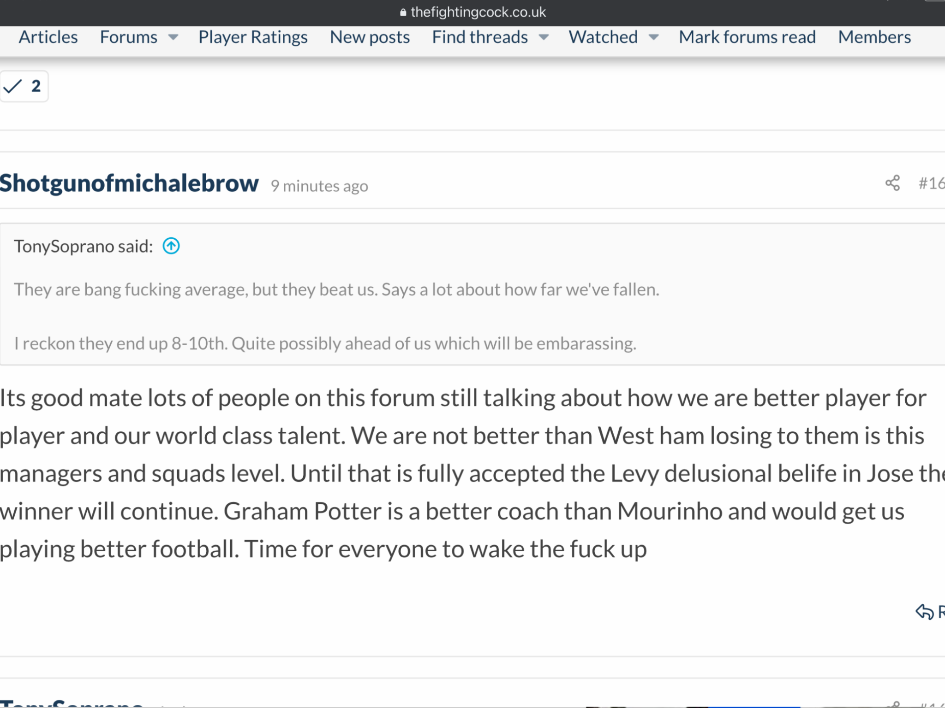This screenshot has width=945, height=708.
Task: Toggle the checkmark reaction showing 2
Action: pyautogui.click(x=24, y=86)
